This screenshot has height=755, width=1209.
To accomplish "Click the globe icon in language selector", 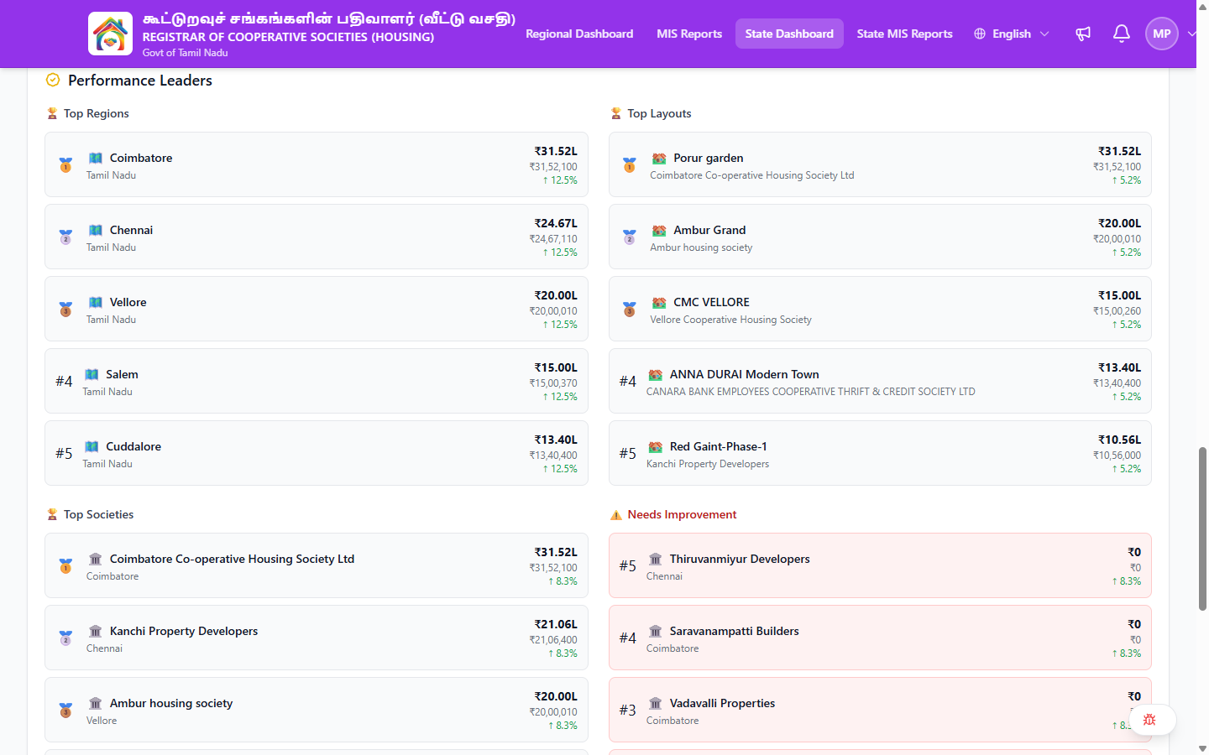I will [x=980, y=34].
